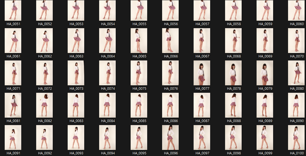Image resolution: width=306 pixels, height=156 pixels.
Task: Choose the HA_0096 thumbnail
Action: pyautogui.click(x=170, y=138)
